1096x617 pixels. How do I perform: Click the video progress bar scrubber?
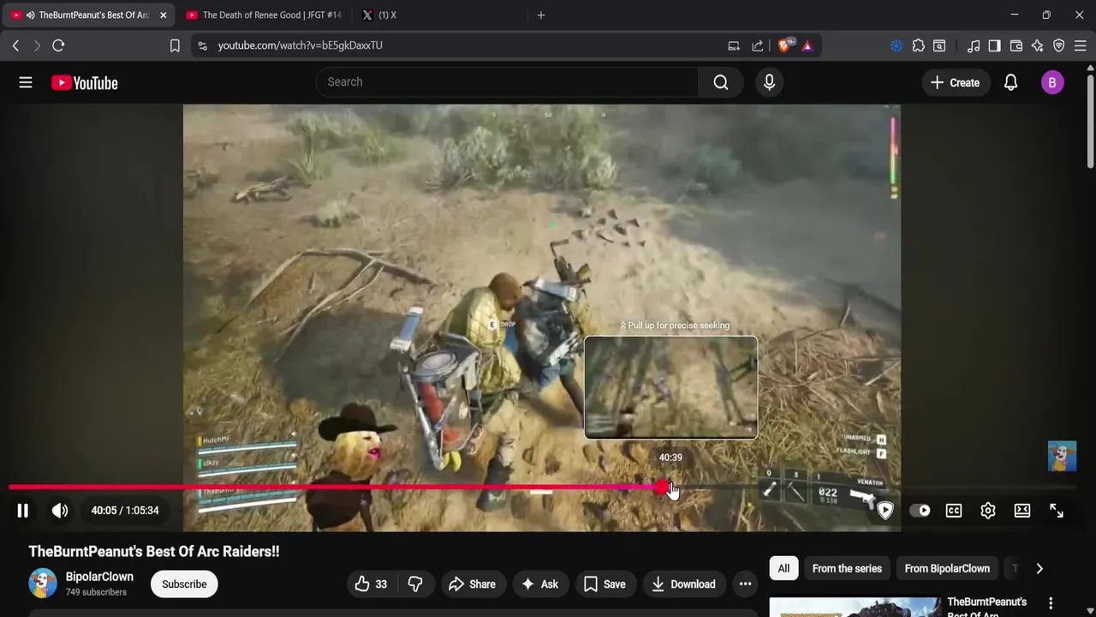663,488
